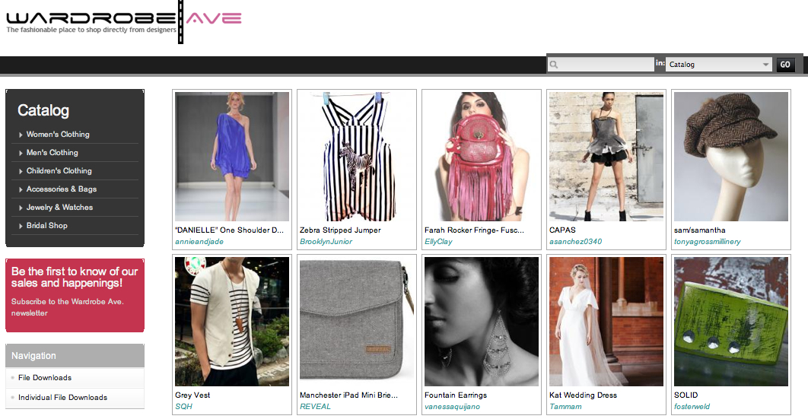Visit designer REVEAL's page
Viewport: 808px width, 419px height.
[315, 407]
